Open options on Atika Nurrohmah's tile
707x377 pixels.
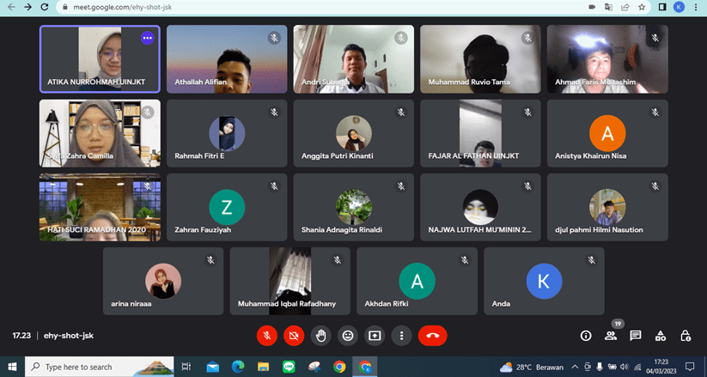pos(147,38)
